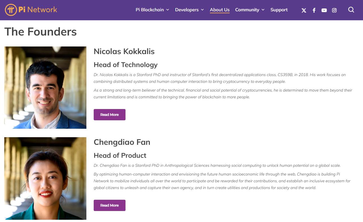Click Chengdiao Fan's name heading
The height and width of the screenshot is (222, 363).
122,142
